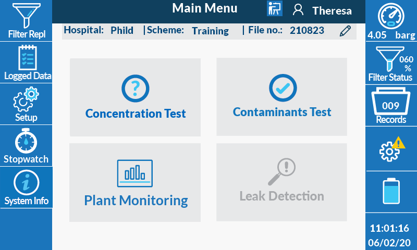Viewport: 417px width, 250px height.
Task: Click the edit pencil icon
Action: tap(345, 31)
